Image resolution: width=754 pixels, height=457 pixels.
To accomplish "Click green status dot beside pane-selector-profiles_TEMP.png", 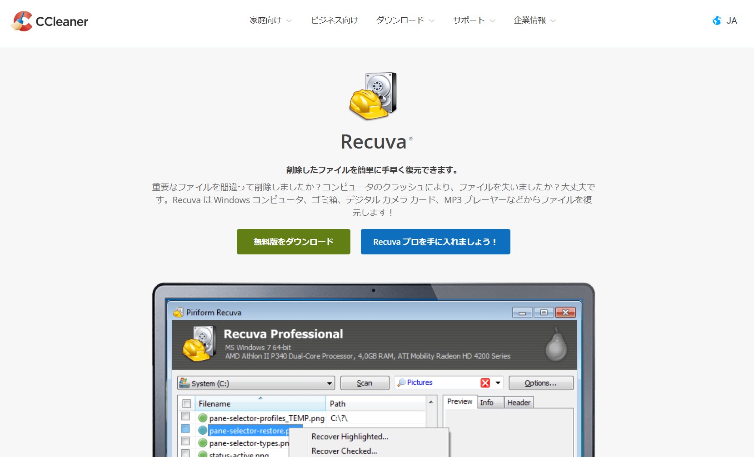I will coord(203,418).
